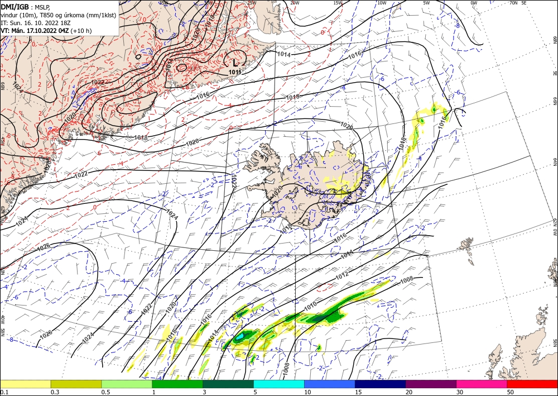558x396 pixels.
Task: Click the legend tick label "20"
Action: pos(409,392)
